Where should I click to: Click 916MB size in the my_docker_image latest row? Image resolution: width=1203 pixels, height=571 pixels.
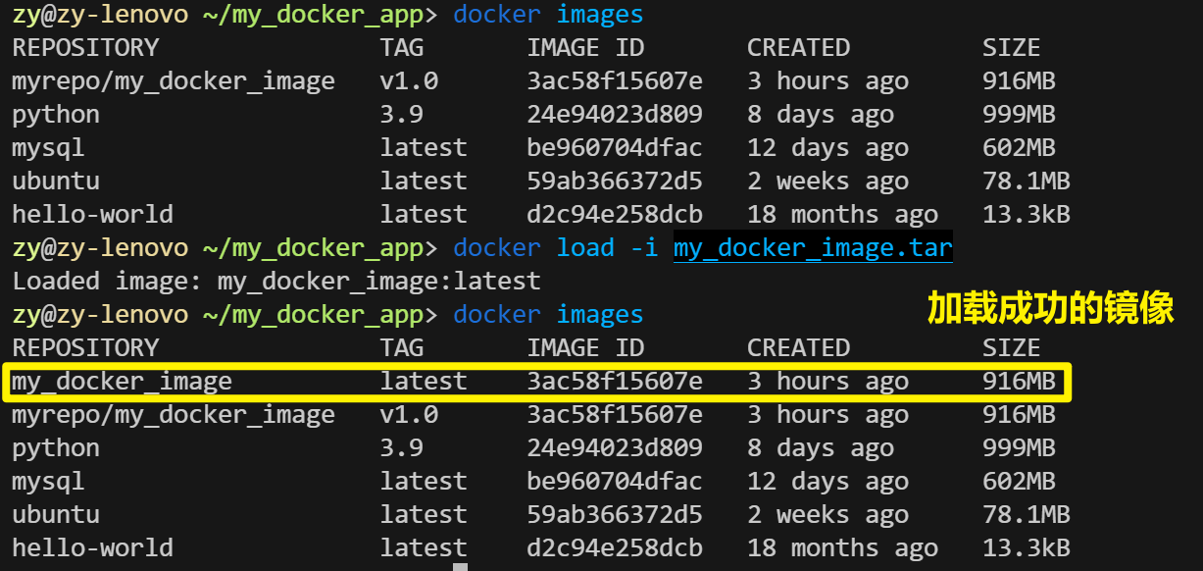(1019, 382)
